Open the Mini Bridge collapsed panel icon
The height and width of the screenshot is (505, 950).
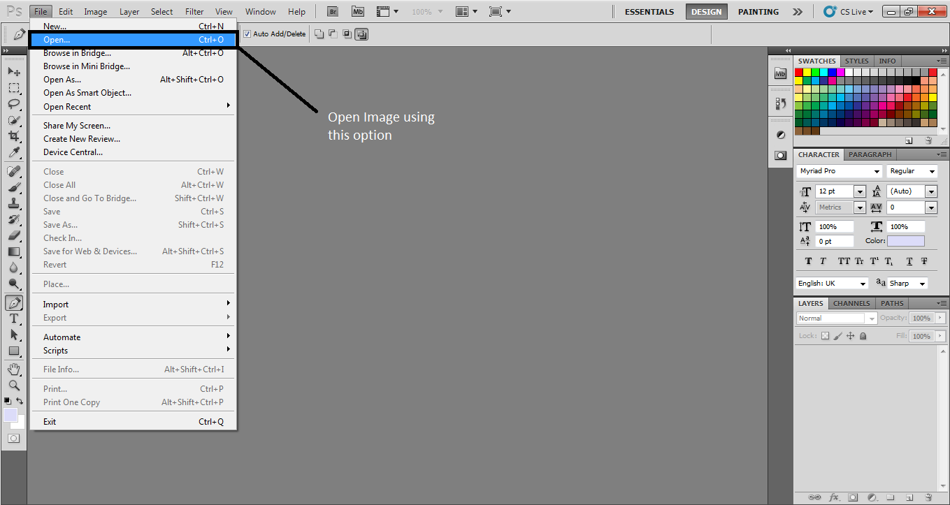coord(781,74)
